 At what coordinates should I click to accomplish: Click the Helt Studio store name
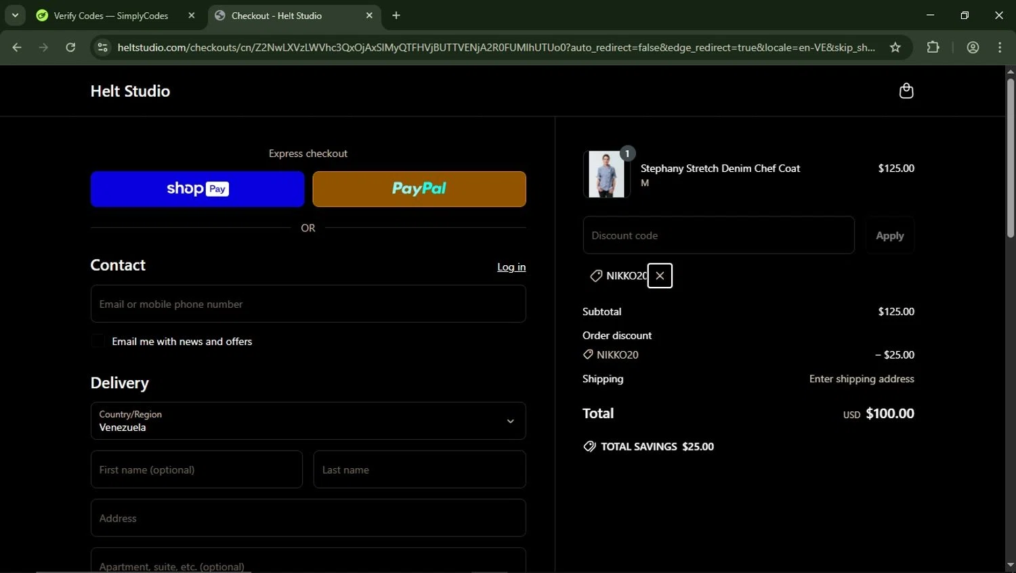[x=130, y=91]
